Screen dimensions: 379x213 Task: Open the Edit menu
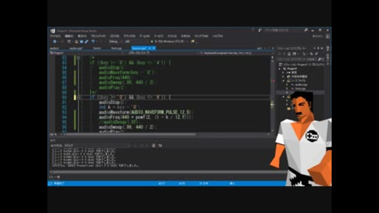[69, 36]
